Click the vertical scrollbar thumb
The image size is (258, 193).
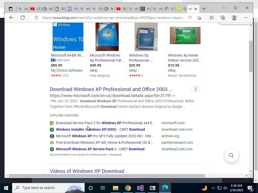point(251,56)
